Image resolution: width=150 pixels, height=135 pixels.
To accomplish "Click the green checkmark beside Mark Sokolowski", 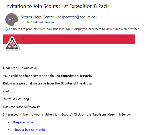I will pyautogui.click(x=28, y=22).
